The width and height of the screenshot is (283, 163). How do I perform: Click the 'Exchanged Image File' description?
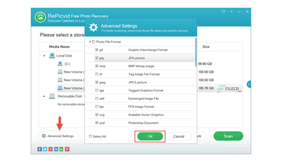coord(144,98)
